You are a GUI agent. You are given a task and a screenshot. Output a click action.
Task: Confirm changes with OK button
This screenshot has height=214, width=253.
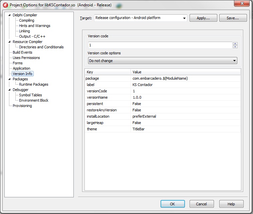pyautogui.click(x=172, y=204)
